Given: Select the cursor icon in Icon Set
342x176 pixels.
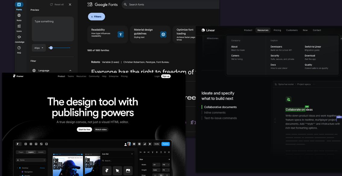Looking at the screenshot, I should [x=118, y=171].
